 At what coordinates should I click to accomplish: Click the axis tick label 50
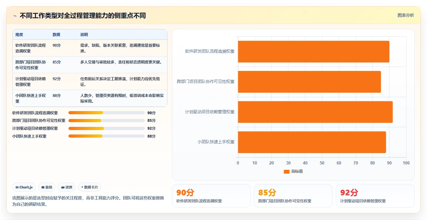[x=322, y=163]
